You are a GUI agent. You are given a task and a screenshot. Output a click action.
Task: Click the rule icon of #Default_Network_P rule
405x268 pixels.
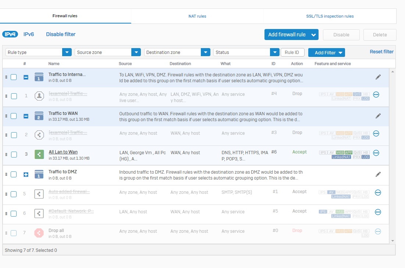click(x=39, y=213)
